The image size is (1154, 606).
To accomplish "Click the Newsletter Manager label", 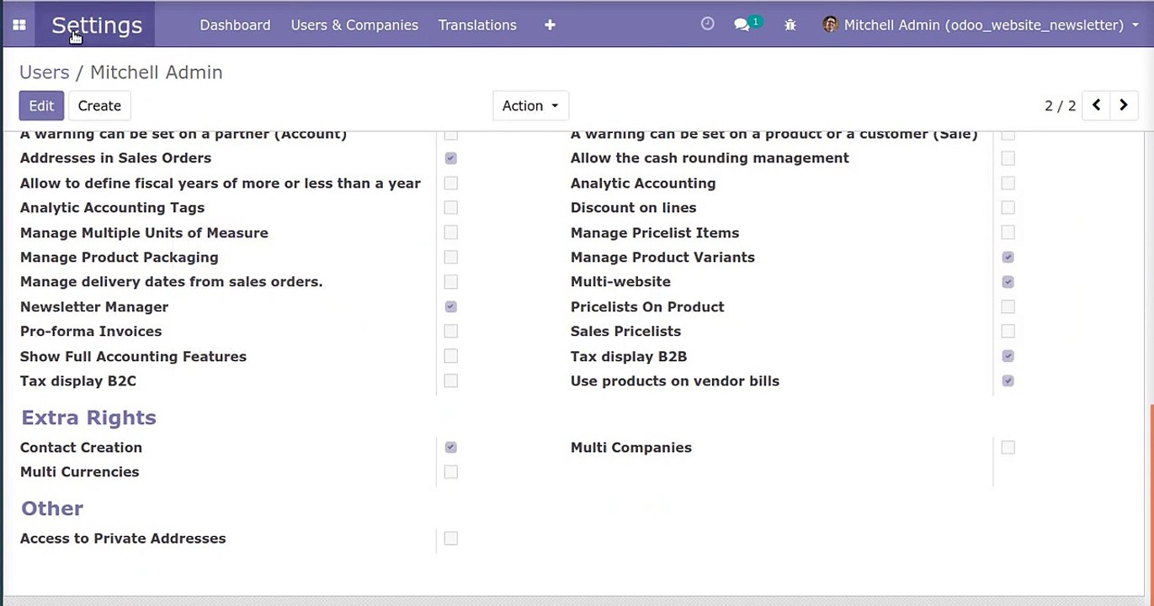I will 94,307.
